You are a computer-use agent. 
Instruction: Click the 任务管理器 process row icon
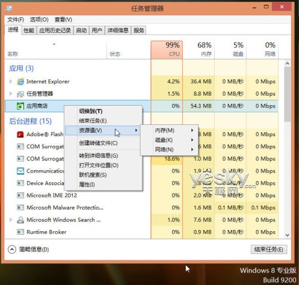coord(20,94)
